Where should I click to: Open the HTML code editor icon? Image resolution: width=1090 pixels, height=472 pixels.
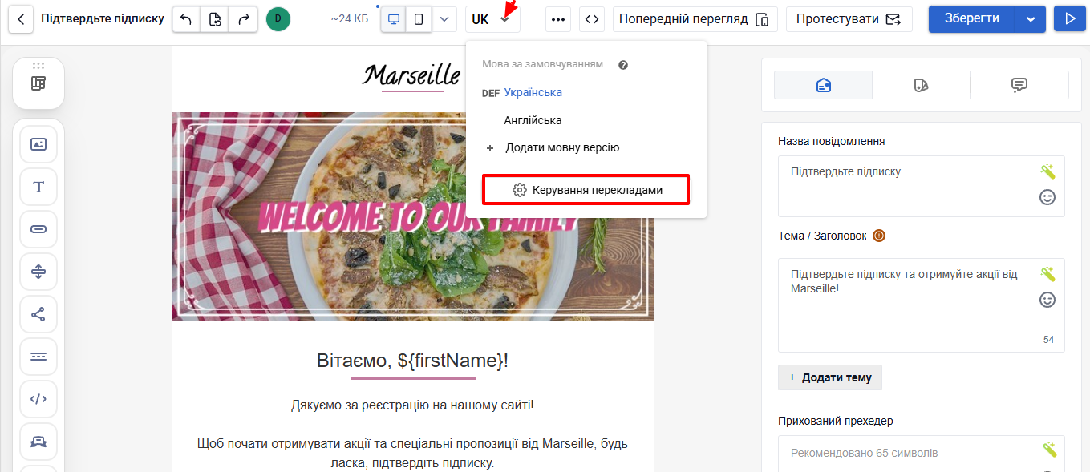(x=592, y=18)
